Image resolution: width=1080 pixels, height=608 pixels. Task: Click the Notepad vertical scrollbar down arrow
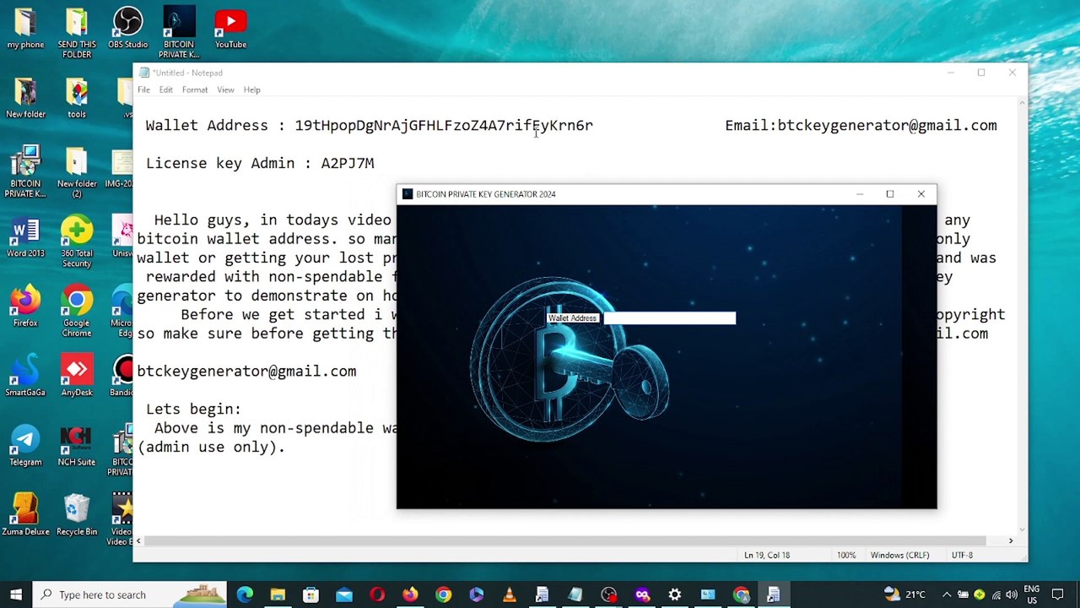coord(1022,529)
